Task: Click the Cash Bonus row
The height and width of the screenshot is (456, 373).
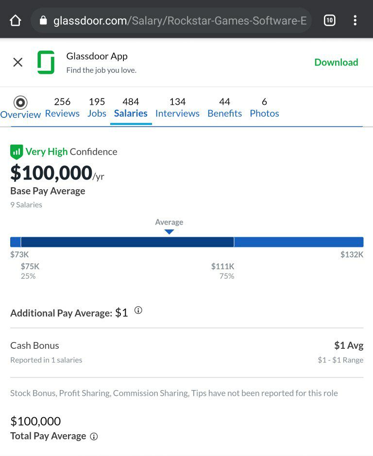Action: pos(186,353)
